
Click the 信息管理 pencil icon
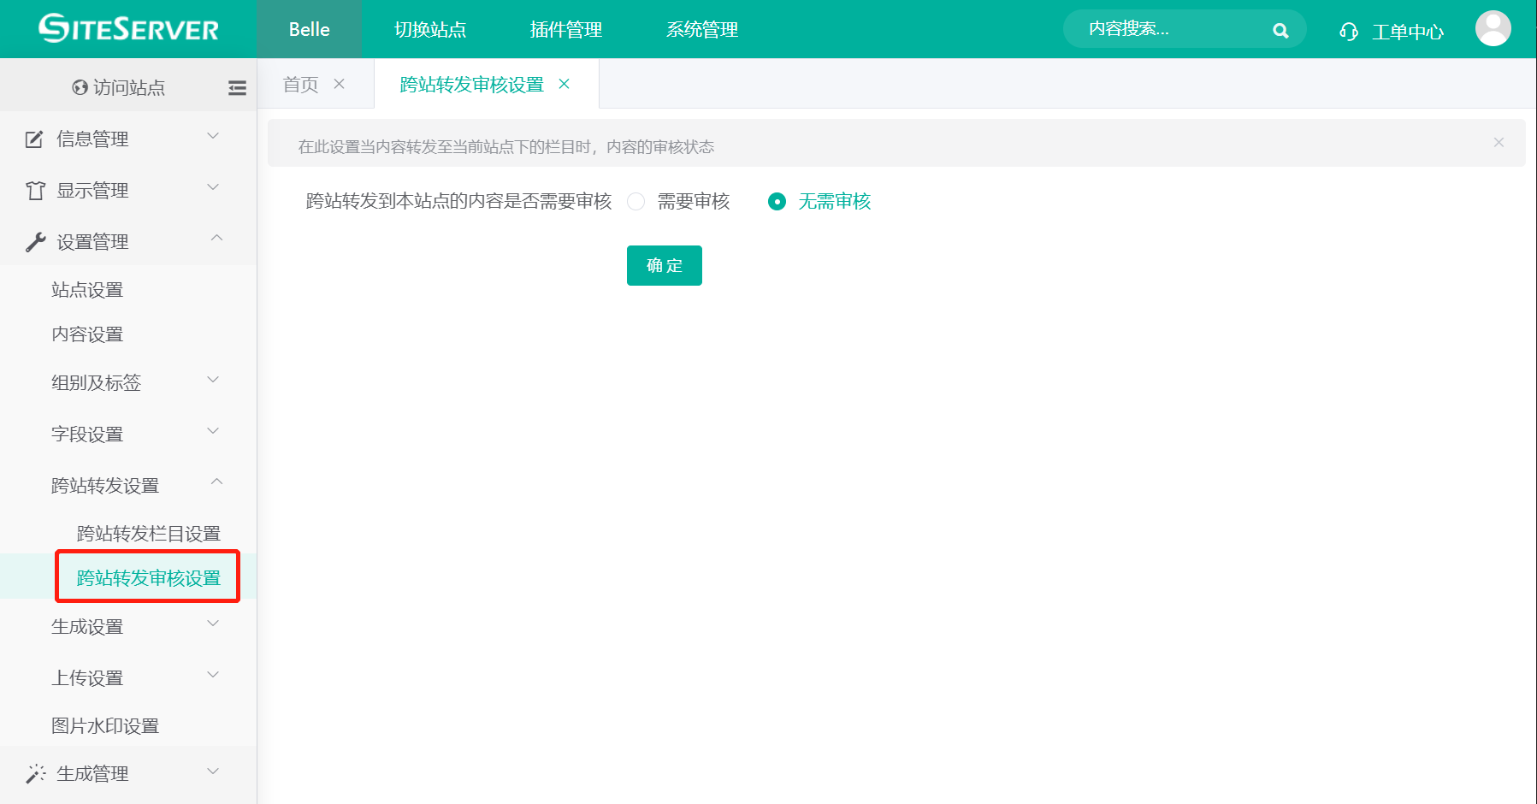(x=34, y=139)
